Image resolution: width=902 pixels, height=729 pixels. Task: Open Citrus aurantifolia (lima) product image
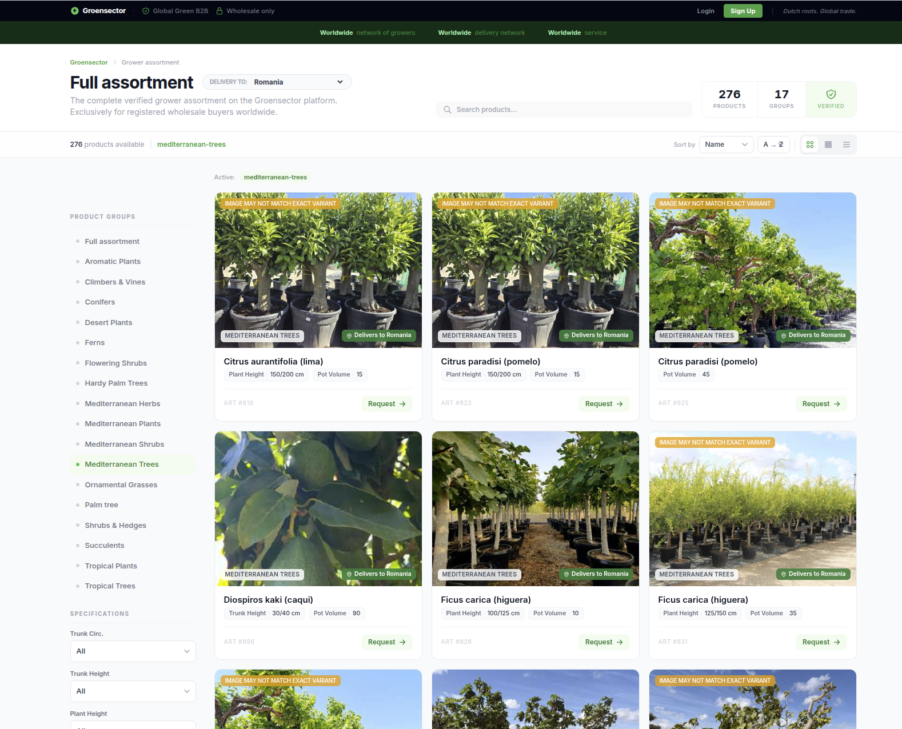(318, 270)
